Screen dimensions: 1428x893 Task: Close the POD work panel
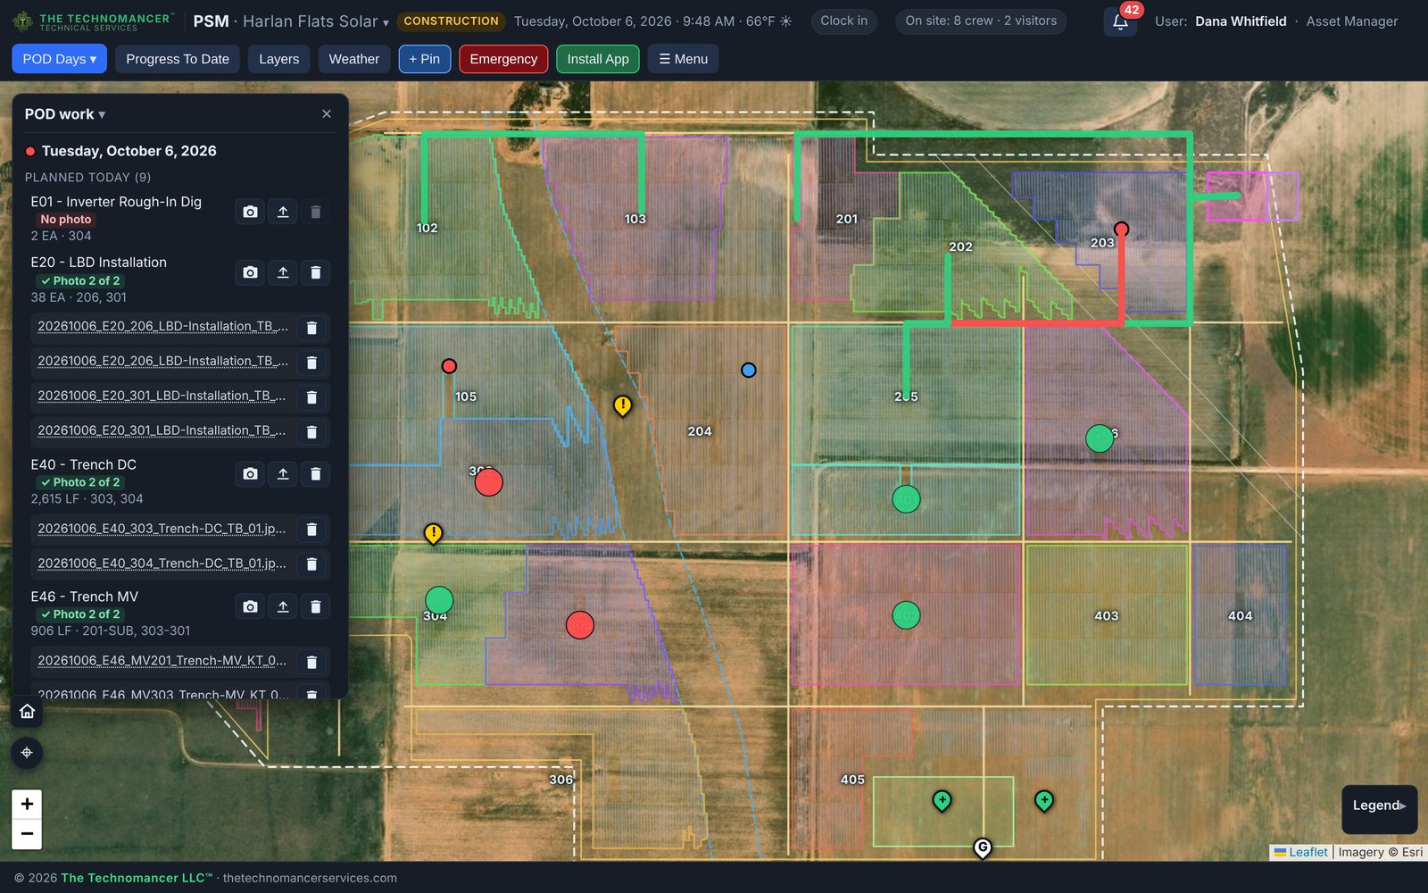tap(327, 114)
